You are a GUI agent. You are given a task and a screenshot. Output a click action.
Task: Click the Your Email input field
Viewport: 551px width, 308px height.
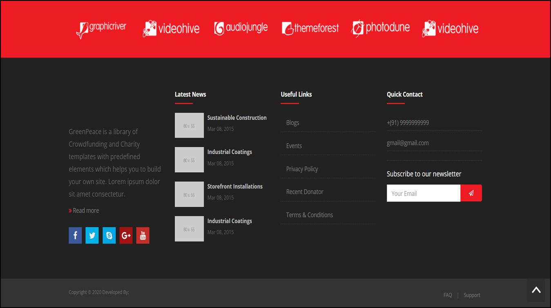click(x=424, y=193)
